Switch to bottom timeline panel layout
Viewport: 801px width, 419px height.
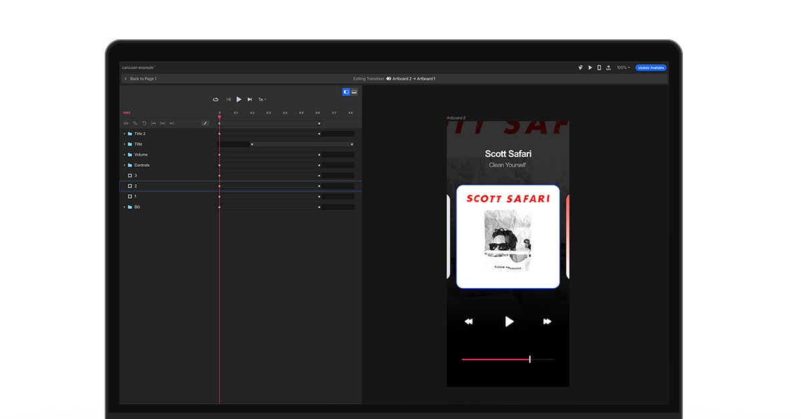(x=354, y=91)
